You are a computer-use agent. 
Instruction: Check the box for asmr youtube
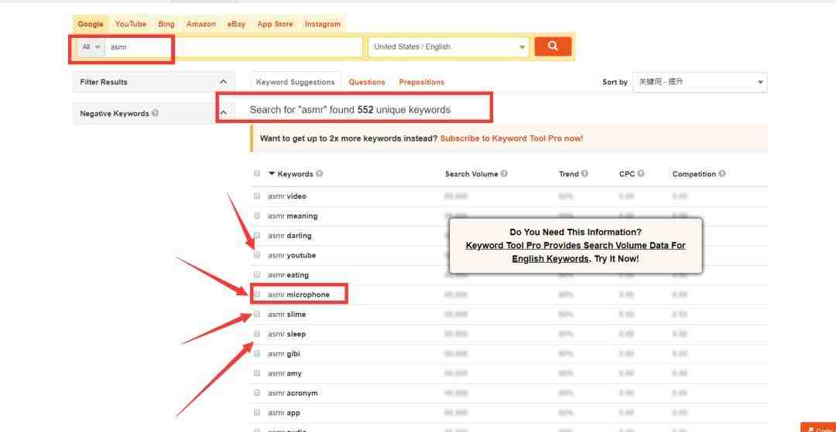(x=257, y=255)
